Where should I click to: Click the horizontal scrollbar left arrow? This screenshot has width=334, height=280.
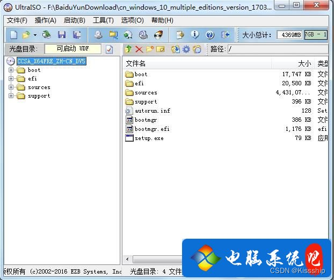point(127,260)
